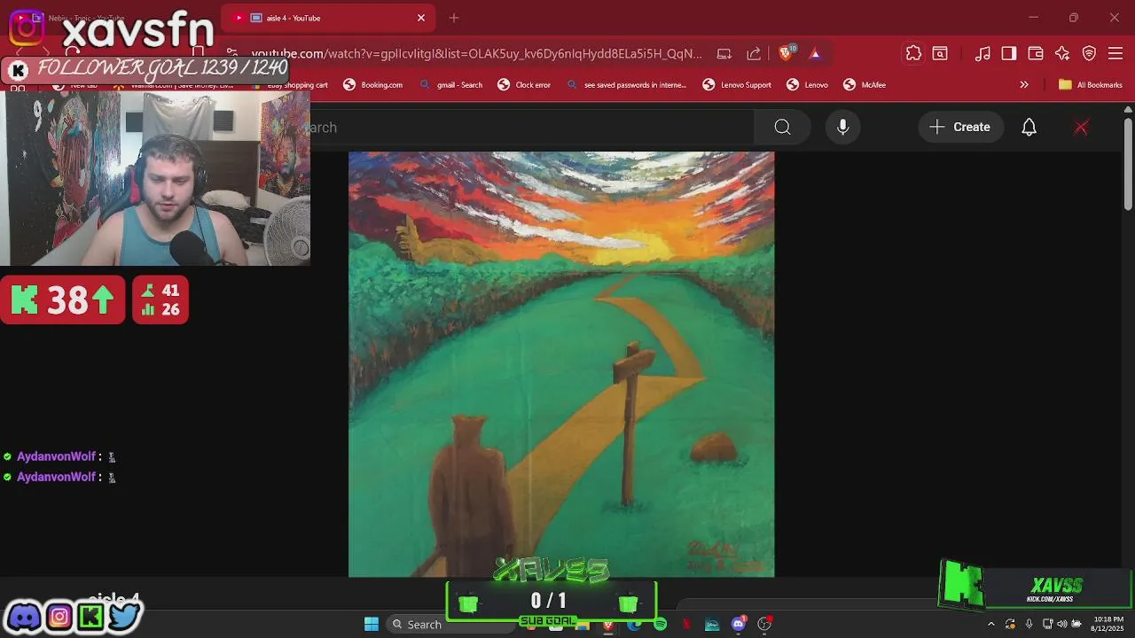1135x638 pixels.
Task: Open the Microsoft Edge taskbar icon
Action: click(634, 624)
